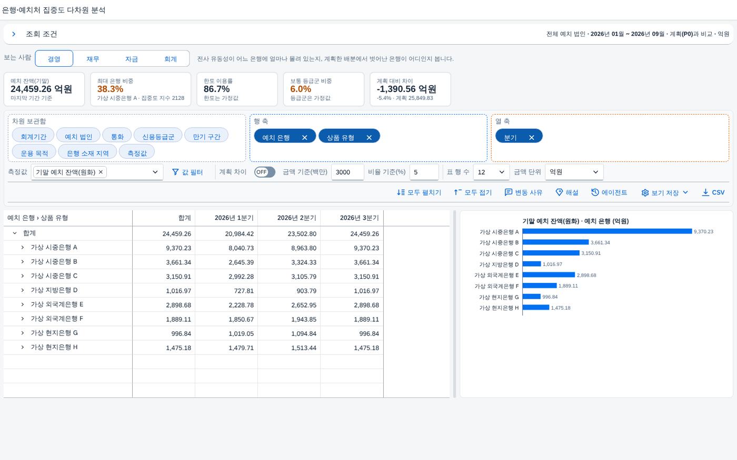Remove 분기 chip from column axis
The height and width of the screenshot is (460, 737).
pyautogui.click(x=532, y=137)
